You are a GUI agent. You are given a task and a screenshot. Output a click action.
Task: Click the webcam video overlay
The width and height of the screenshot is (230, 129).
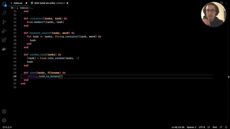point(213,14)
